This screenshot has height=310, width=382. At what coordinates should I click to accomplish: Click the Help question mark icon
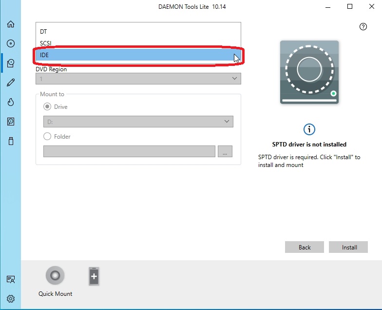363,26
